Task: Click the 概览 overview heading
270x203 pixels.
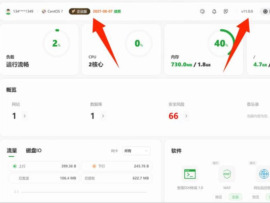Action: pyautogui.click(x=11, y=90)
